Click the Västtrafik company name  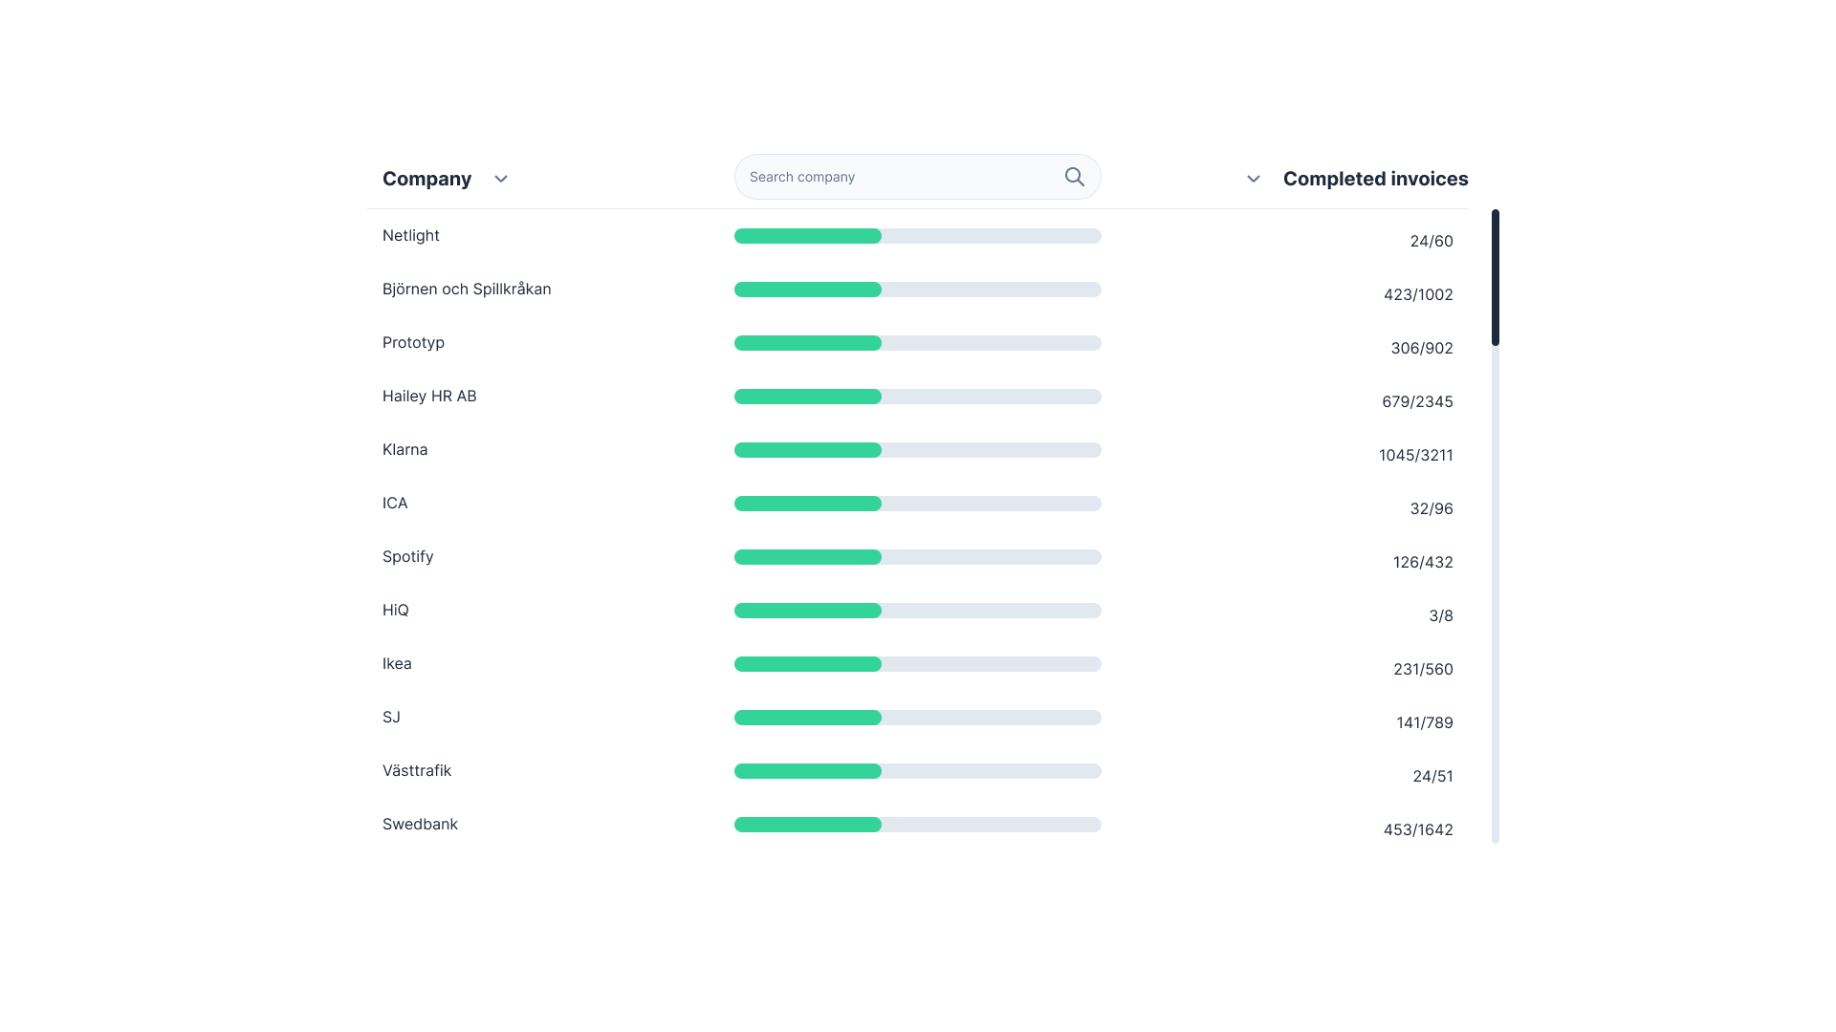click(x=416, y=770)
